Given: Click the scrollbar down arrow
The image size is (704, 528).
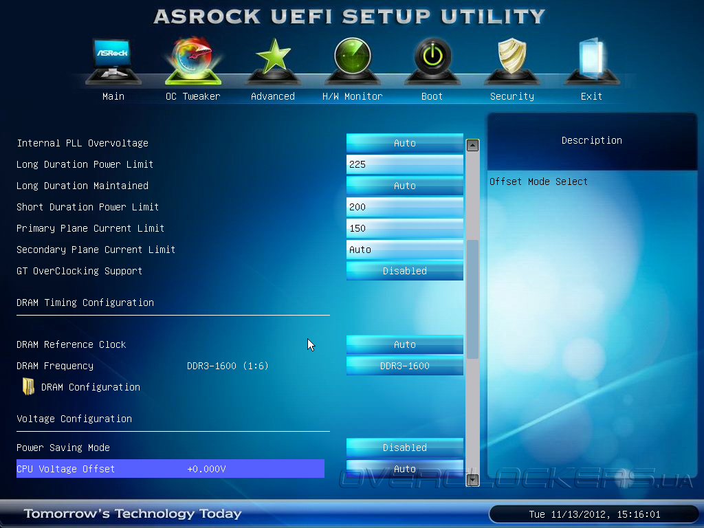Looking at the screenshot, I should [x=472, y=480].
